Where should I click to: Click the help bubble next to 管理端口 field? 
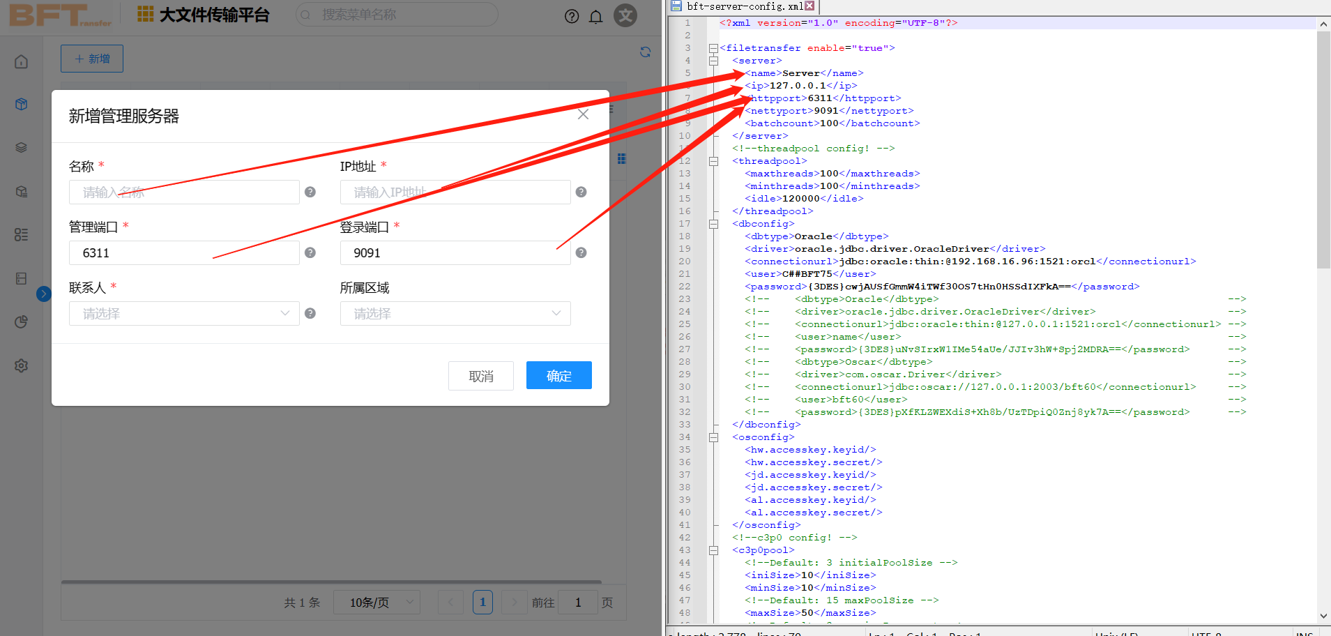coord(310,252)
